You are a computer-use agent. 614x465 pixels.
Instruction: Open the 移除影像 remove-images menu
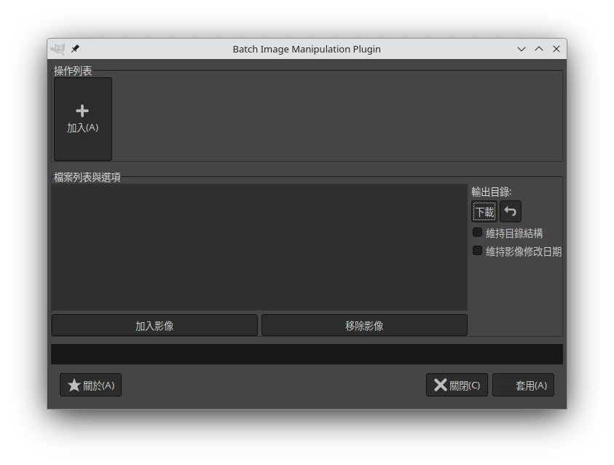pyautogui.click(x=364, y=325)
